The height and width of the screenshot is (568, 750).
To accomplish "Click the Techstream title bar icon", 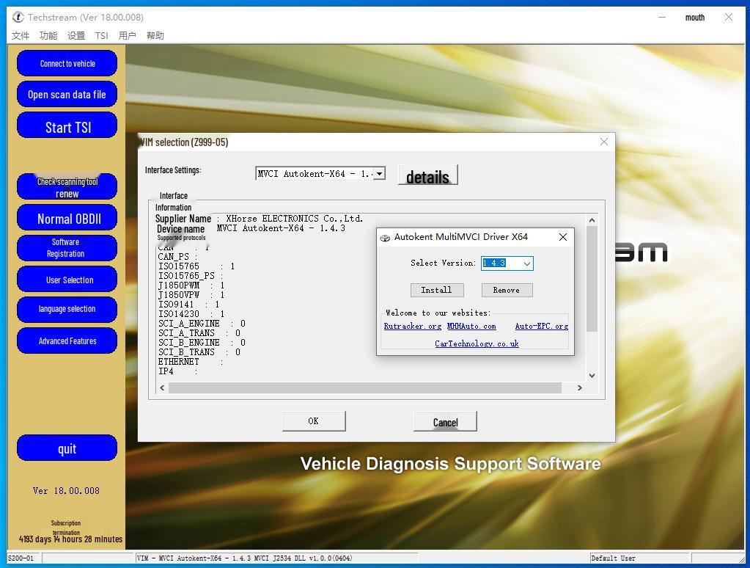I will [x=18, y=17].
